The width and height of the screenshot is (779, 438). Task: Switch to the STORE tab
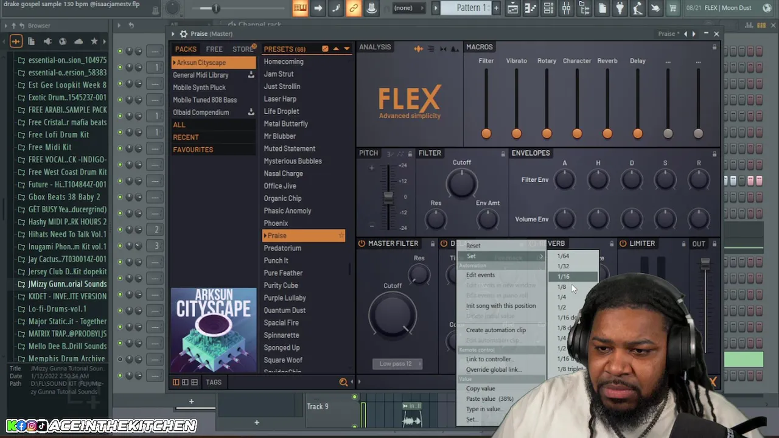243,49
